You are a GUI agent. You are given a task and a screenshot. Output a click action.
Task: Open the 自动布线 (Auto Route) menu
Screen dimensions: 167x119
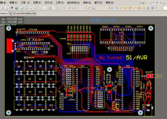[73, 3]
